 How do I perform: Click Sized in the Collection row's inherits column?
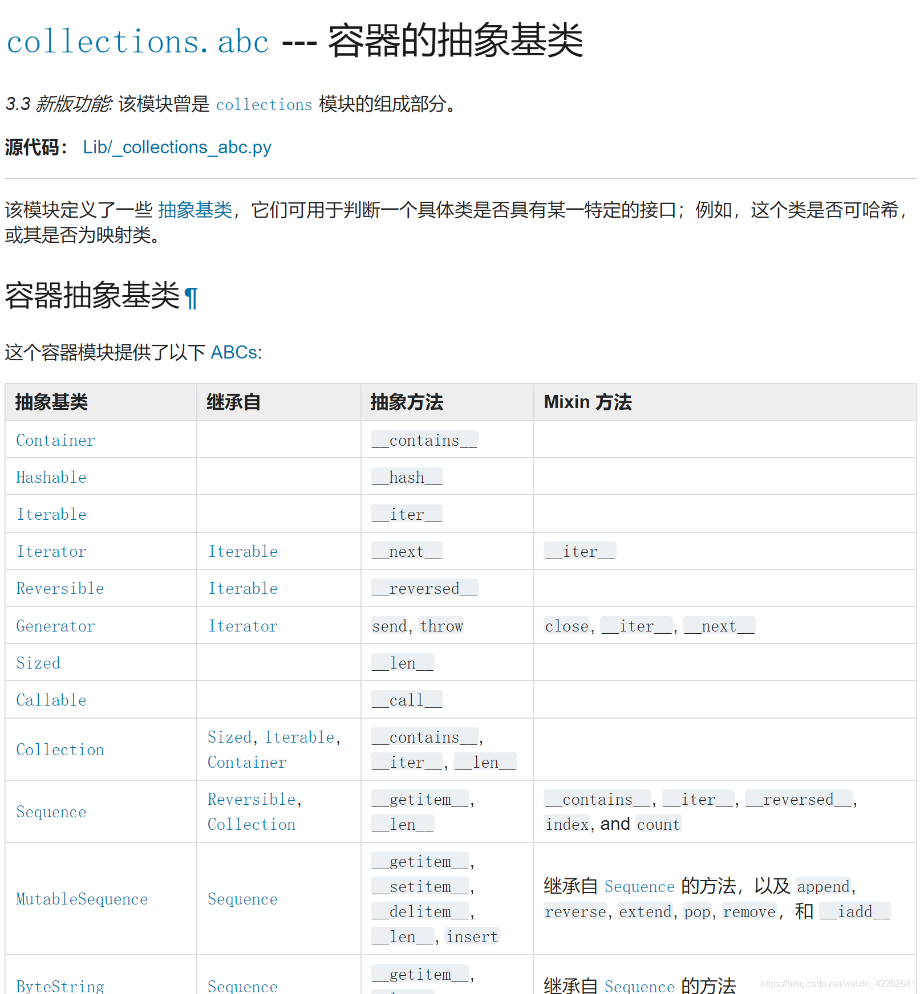tap(229, 737)
